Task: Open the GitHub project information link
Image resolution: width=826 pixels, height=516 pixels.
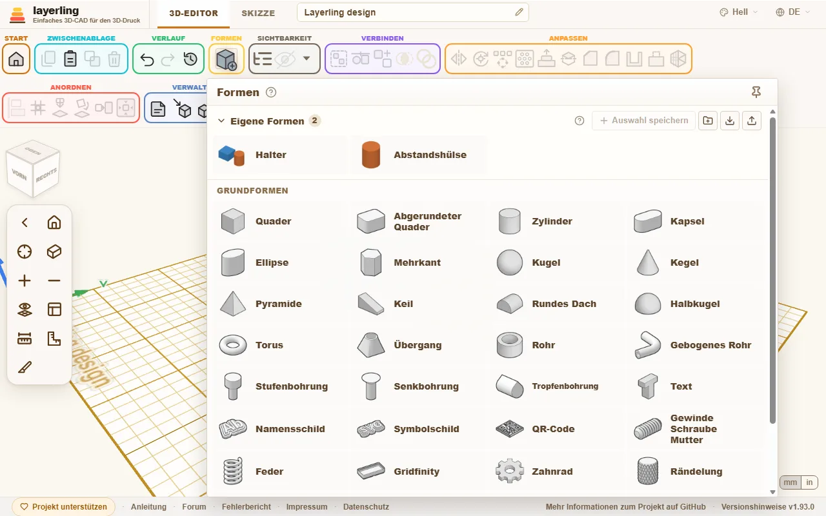Action: click(626, 507)
